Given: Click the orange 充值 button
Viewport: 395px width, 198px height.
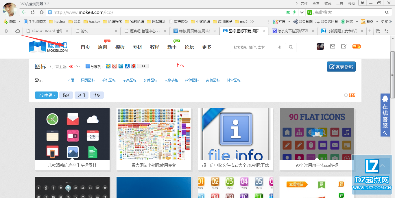Looking at the screenshot, I should [357, 46].
